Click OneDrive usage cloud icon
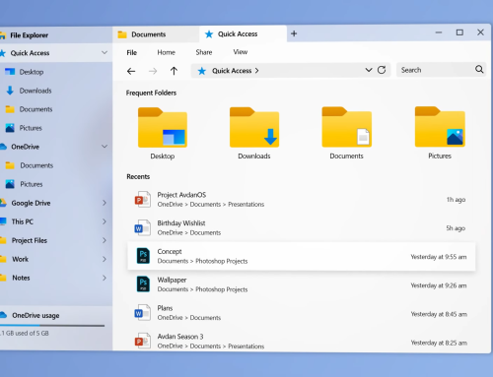 [x=3, y=315]
